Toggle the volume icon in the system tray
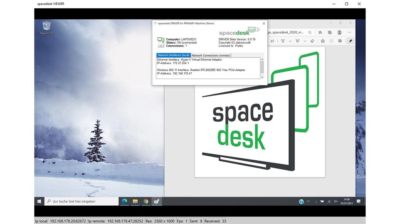Image resolution: width=399 pixels, height=224 pixels. pyautogui.click(x=335, y=201)
